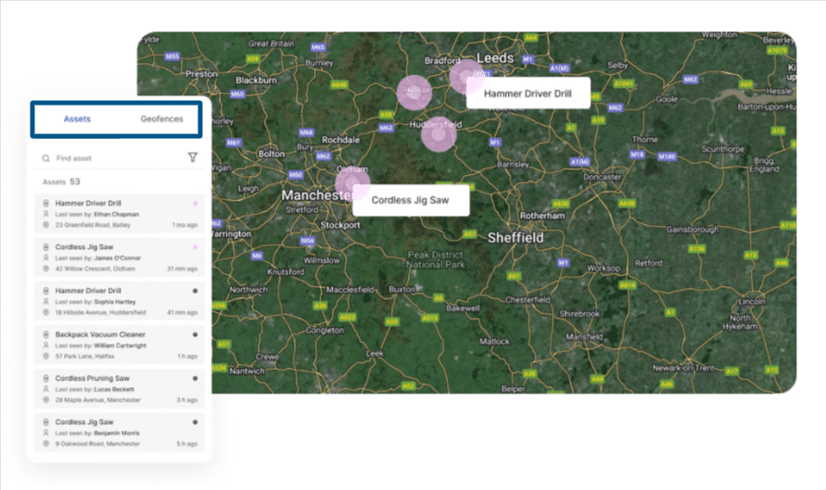
Task: Click the Rotherham label on the map
Action: pyautogui.click(x=542, y=215)
